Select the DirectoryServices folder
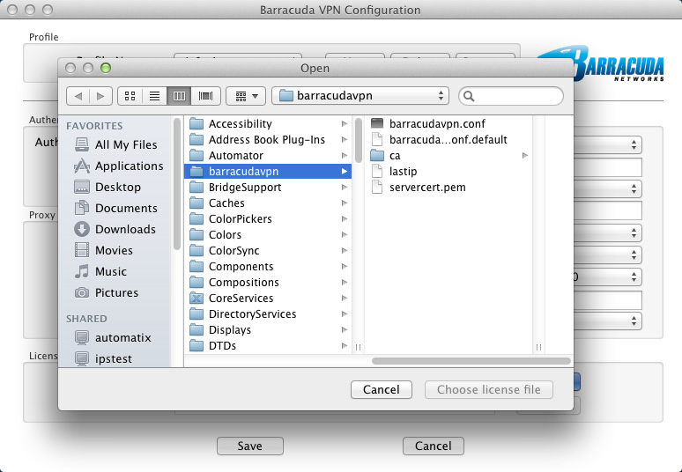 point(268,314)
